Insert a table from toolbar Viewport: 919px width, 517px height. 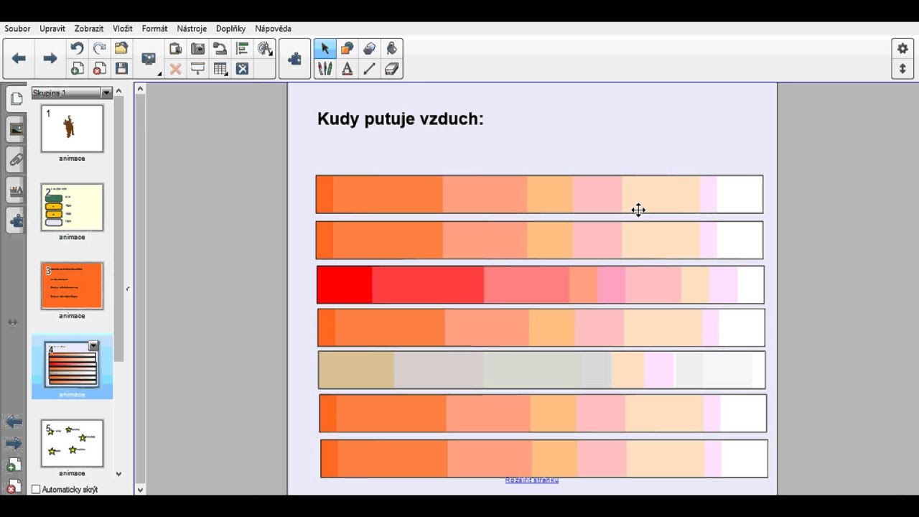pyautogui.click(x=220, y=69)
